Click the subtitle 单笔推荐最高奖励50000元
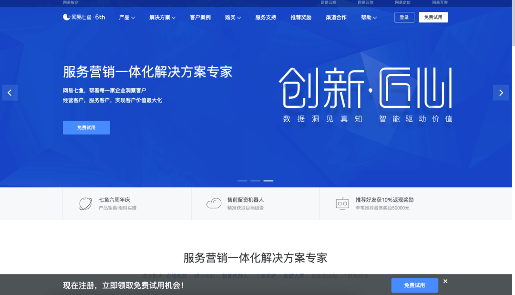Image resolution: width=515 pixels, height=295 pixels. pos(382,208)
